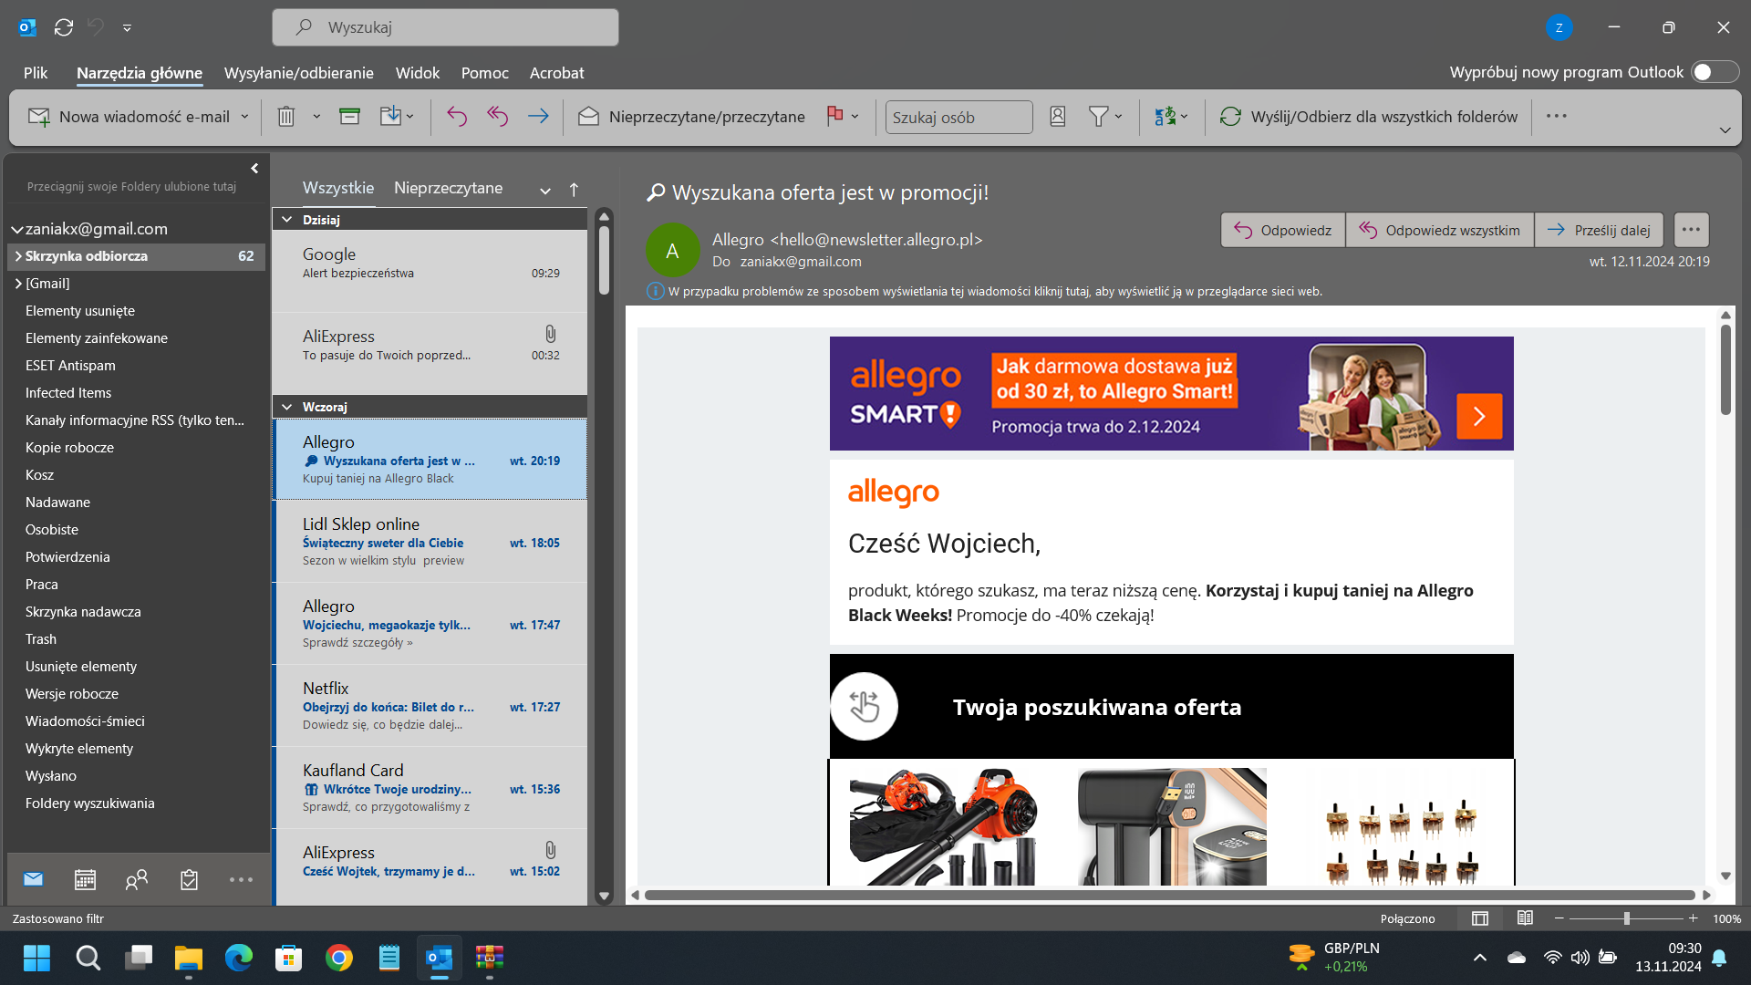Screen dimensions: 1751x985
Task: Click the account avatar Z icon
Action: point(1559,27)
